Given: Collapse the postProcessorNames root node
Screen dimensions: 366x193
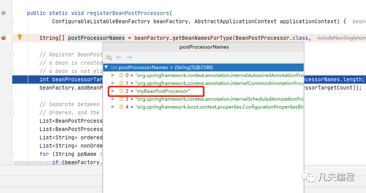Looking at the screenshot, I should [x=106, y=67].
